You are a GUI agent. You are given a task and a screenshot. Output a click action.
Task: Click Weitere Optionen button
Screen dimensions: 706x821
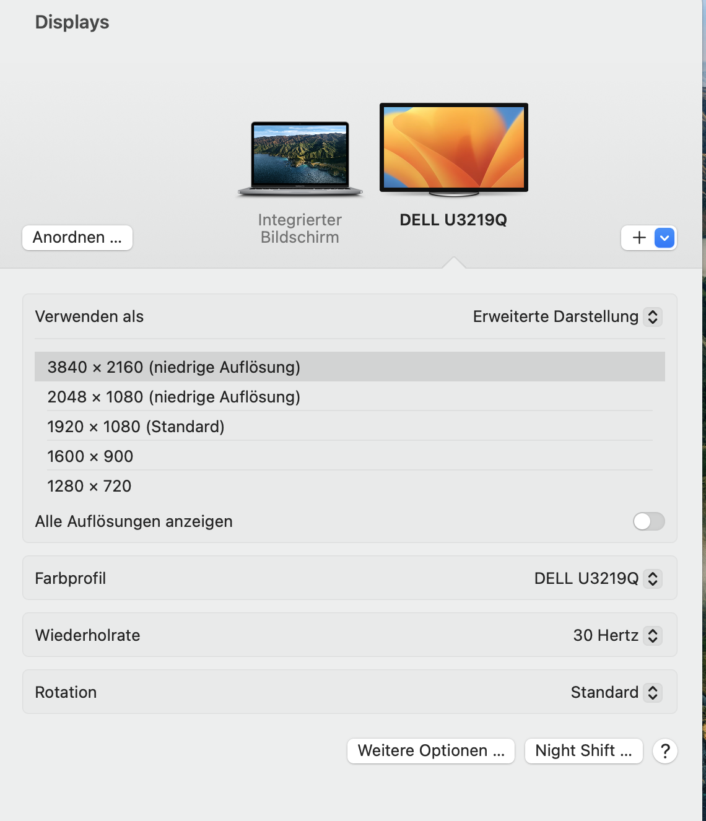[431, 751]
